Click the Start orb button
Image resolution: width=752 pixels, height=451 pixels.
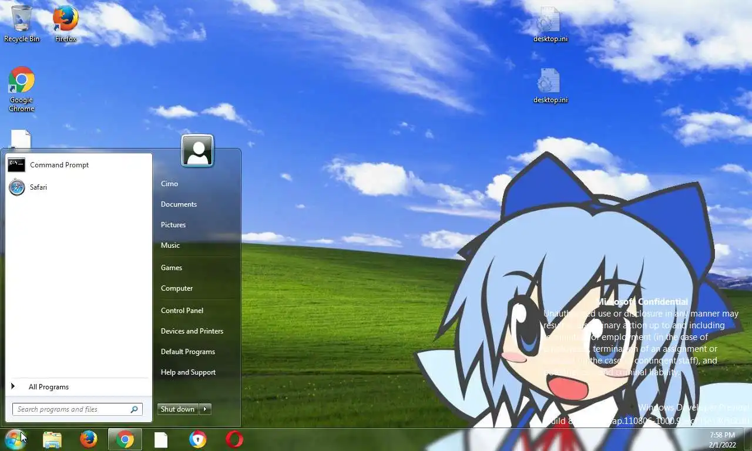(x=15, y=439)
